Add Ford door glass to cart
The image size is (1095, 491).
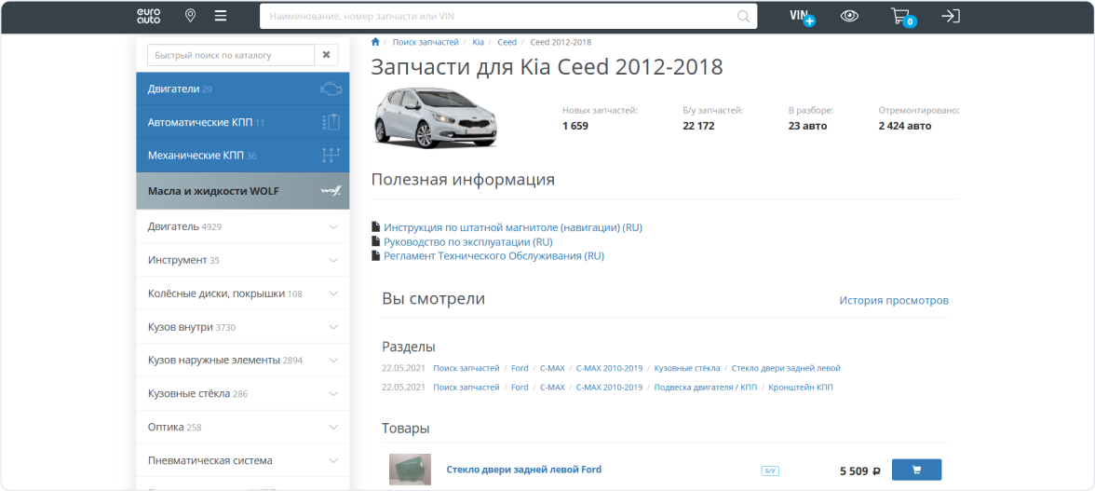(x=916, y=470)
